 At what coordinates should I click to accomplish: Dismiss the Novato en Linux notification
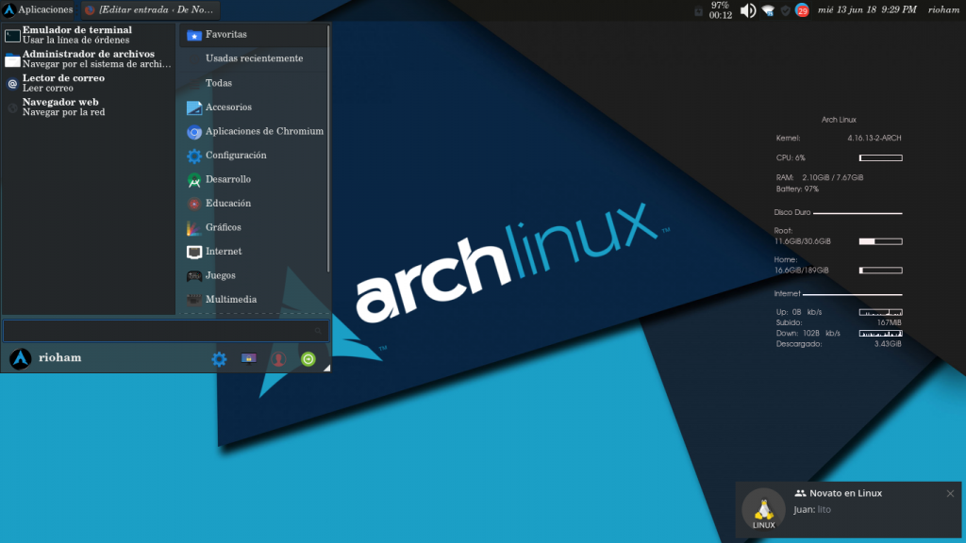[950, 493]
